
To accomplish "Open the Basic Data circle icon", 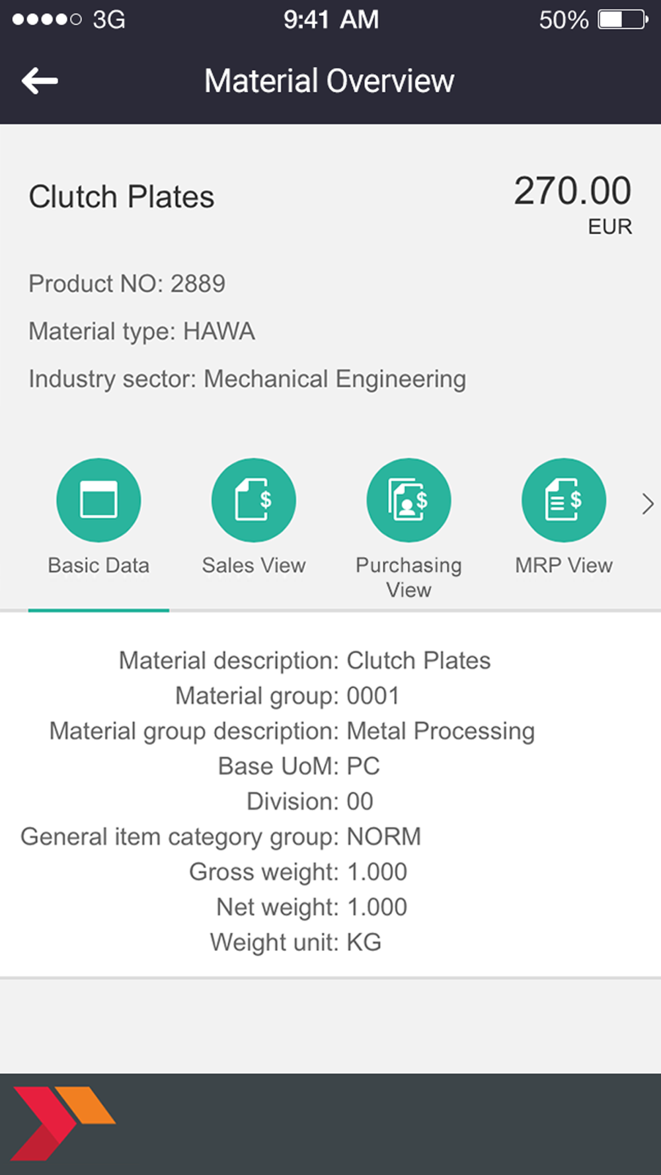I will click(x=98, y=500).
